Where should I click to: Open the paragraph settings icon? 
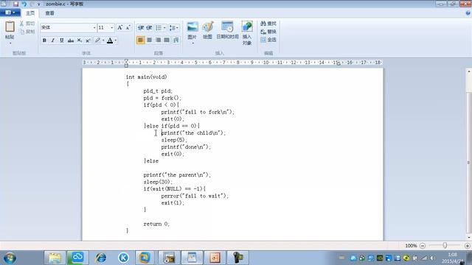(176, 40)
